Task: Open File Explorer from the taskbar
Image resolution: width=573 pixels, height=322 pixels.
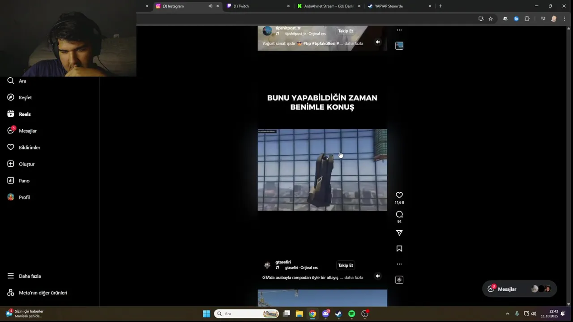Action: click(299, 314)
